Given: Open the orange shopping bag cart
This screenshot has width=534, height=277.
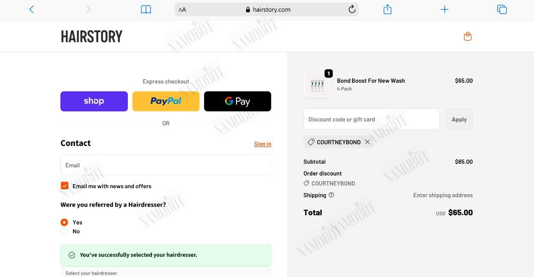Looking at the screenshot, I should 468,36.
